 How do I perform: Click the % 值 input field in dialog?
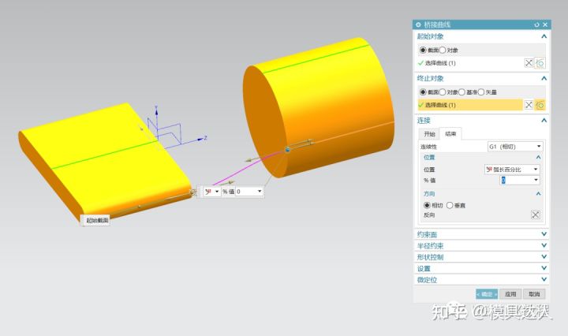(516, 180)
